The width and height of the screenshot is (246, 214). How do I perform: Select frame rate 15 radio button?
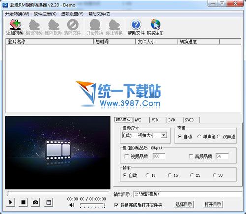(170, 175)
